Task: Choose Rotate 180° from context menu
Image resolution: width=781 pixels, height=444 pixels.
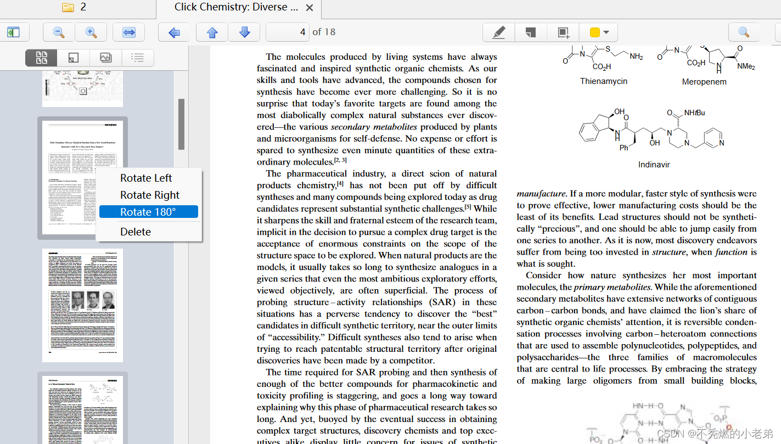Action: (149, 212)
